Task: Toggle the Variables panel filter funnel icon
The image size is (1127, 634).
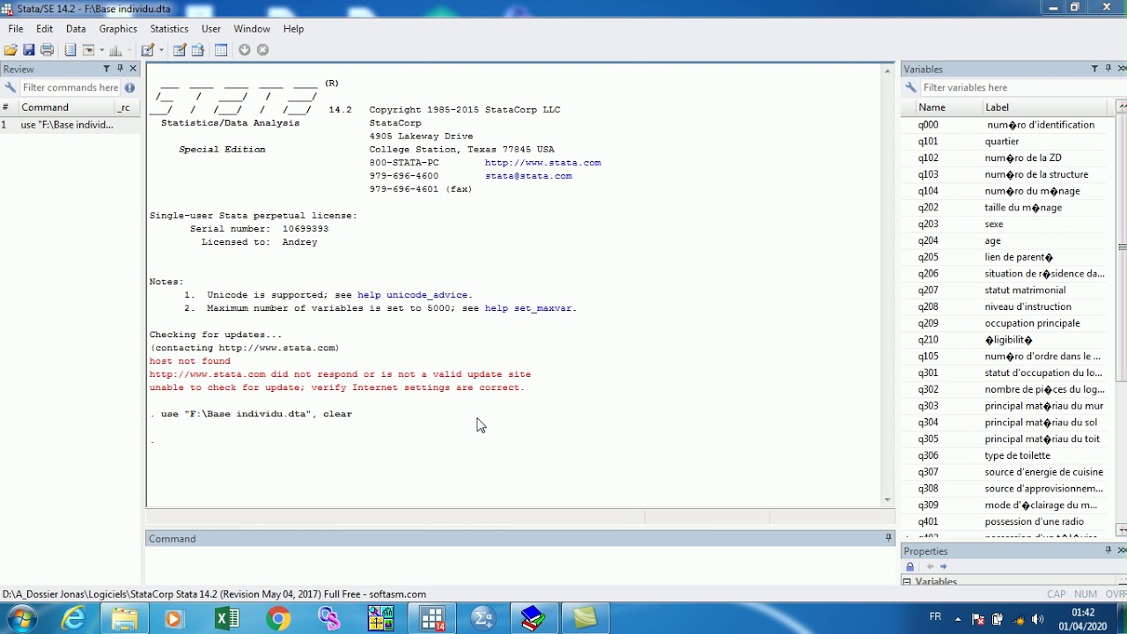Action: [x=1094, y=69]
